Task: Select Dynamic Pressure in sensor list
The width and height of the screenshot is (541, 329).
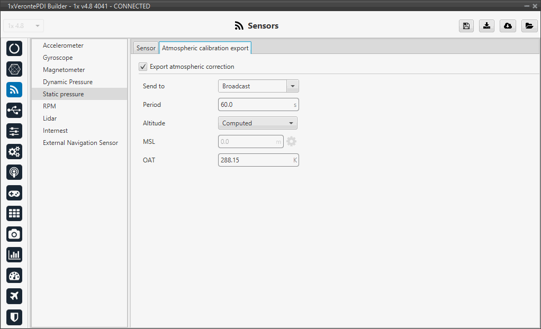Action: [68, 82]
